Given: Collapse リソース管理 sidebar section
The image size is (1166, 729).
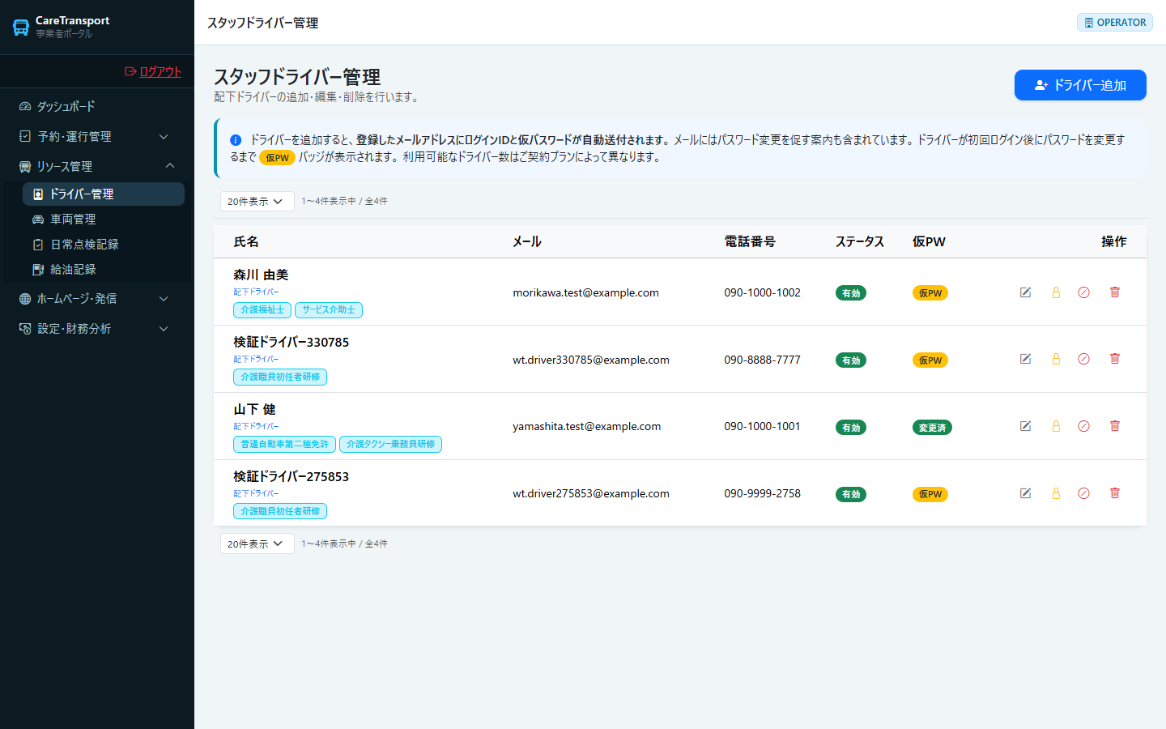Looking at the screenshot, I should click(x=97, y=166).
